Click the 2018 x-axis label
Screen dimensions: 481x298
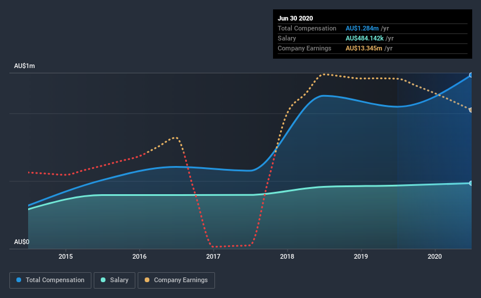[x=287, y=256]
